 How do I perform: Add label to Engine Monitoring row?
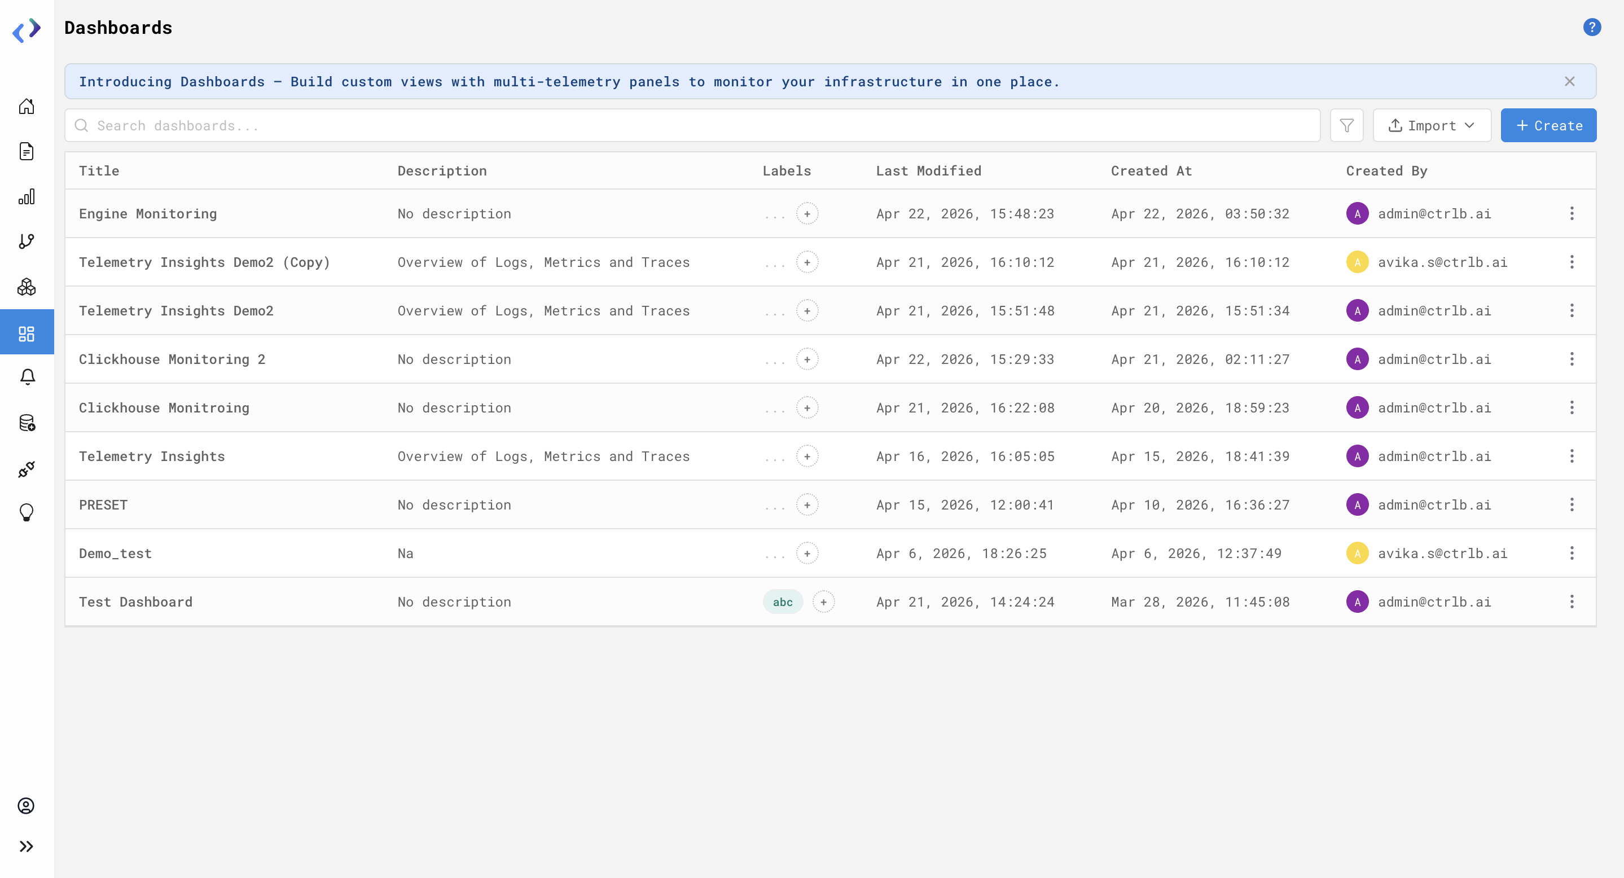(807, 214)
